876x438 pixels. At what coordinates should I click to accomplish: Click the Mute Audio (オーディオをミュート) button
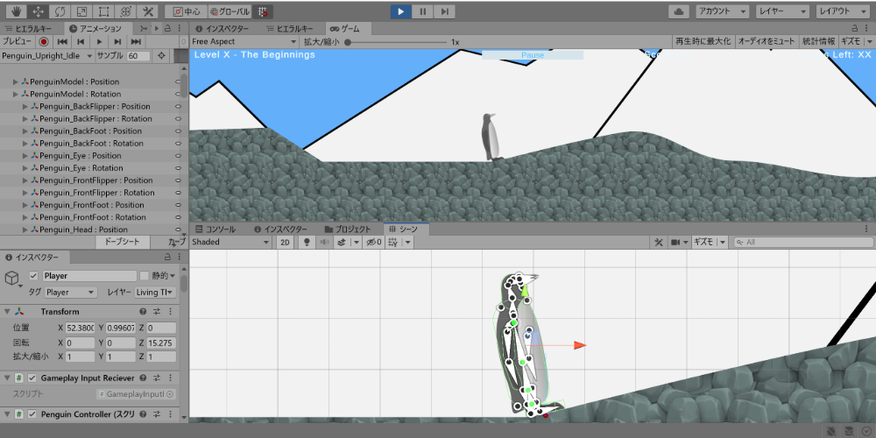[766, 41]
